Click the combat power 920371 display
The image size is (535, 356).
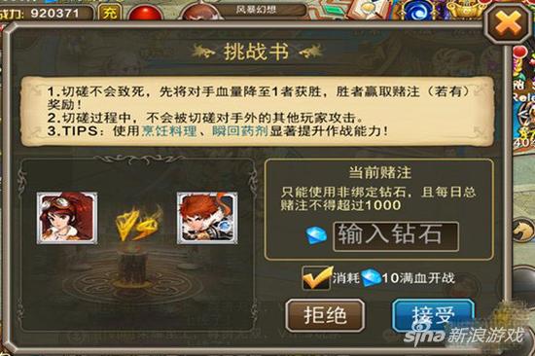pyautogui.click(x=46, y=13)
